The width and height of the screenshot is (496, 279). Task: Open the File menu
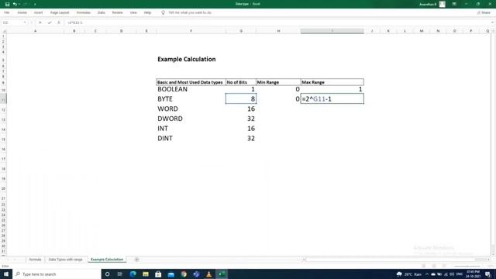pyautogui.click(x=7, y=12)
